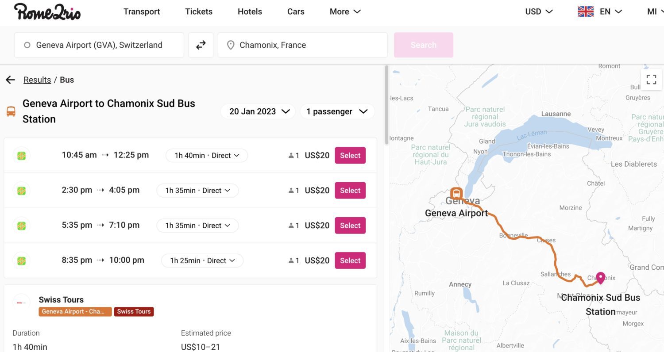Open the More navigation menu
The width and height of the screenshot is (664, 352).
345,12
